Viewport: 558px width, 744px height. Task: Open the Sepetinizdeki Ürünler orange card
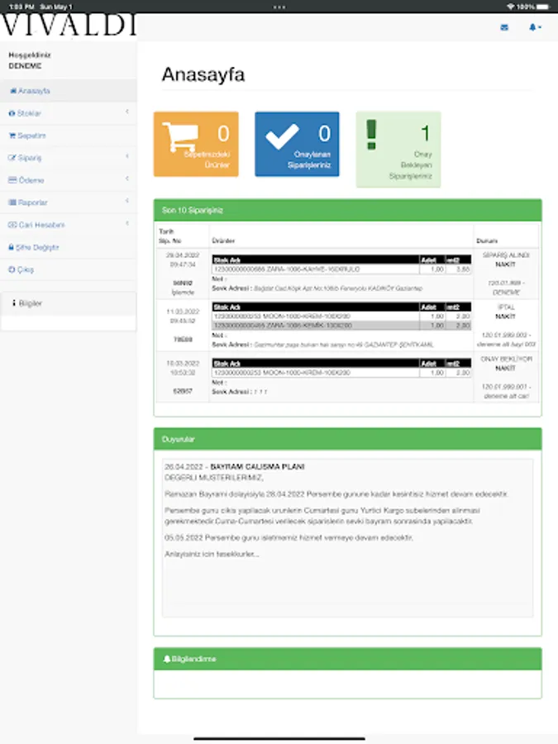(x=196, y=144)
